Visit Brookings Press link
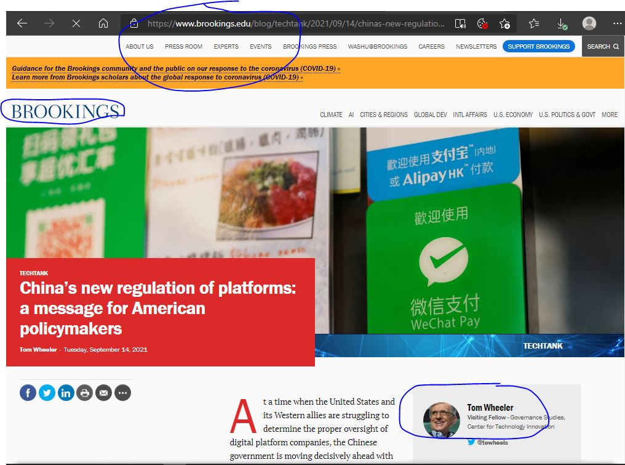This screenshot has width=625, height=465. (x=309, y=47)
